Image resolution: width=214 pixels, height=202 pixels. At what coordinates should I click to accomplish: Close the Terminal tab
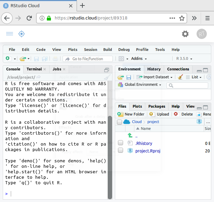click(44, 69)
